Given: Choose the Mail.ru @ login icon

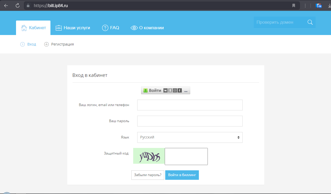Looking at the screenshot, I should click(175, 91).
